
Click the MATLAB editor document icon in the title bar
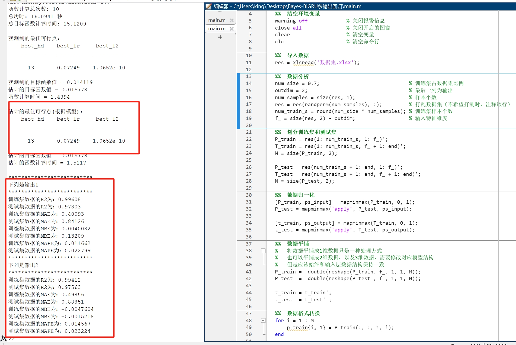click(209, 6)
